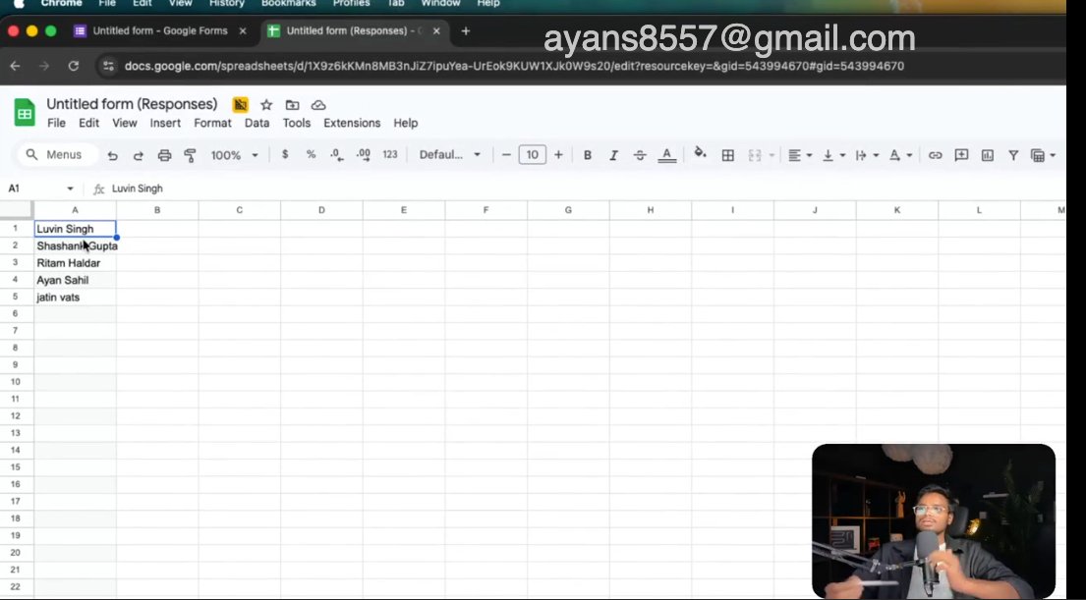Viewport: 1086px width, 600px height.
Task: Open a new browser tab
Action: pos(466,31)
